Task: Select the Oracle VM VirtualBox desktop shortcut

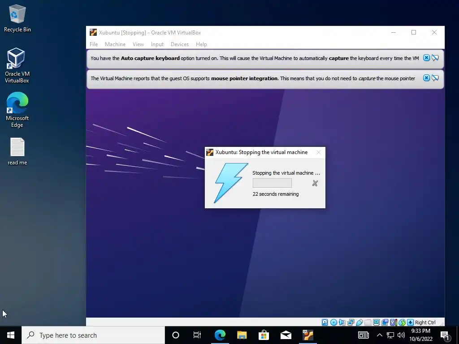Action: tap(17, 65)
